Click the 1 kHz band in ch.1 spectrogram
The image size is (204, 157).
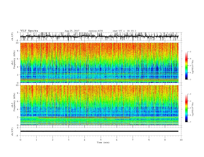click(x=99, y=79)
